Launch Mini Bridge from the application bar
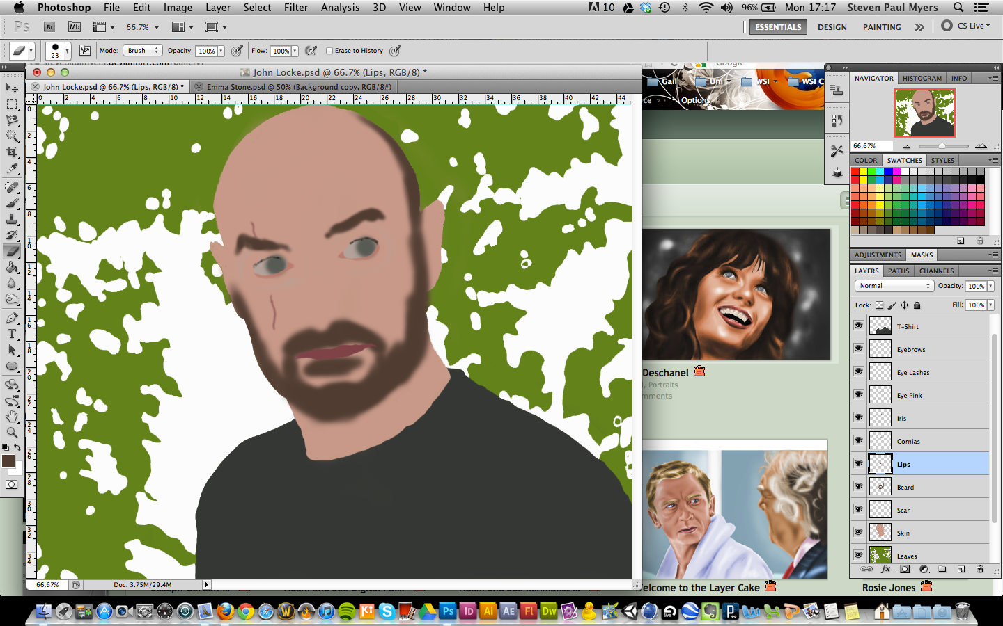1003x626 pixels. (x=75, y=27)
